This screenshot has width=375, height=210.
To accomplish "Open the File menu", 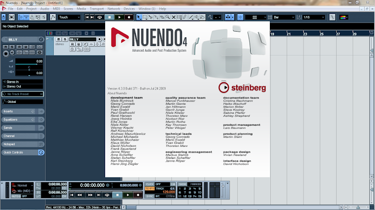I will tap(11, 9).
